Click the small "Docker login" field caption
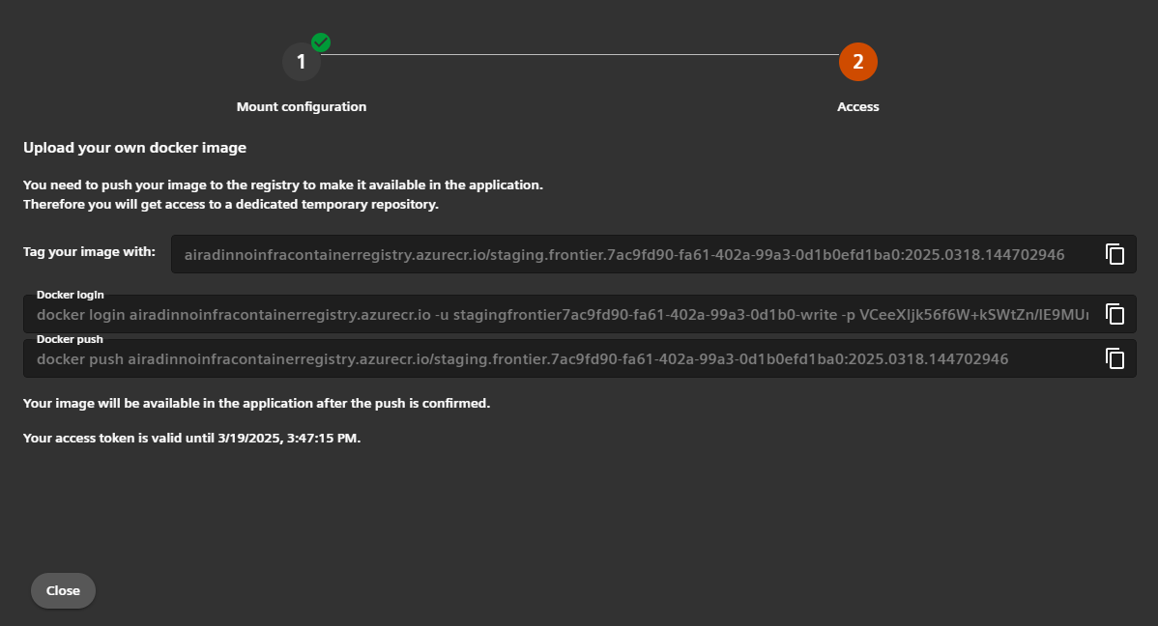 70,295
